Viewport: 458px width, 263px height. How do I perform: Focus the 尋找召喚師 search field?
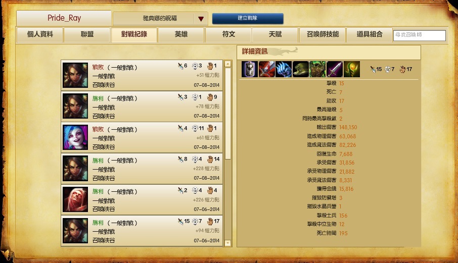[420, 35]
